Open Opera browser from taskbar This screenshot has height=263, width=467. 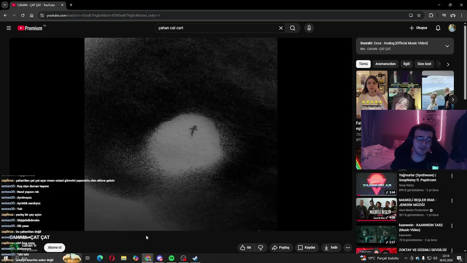click(x=112, y=258)
